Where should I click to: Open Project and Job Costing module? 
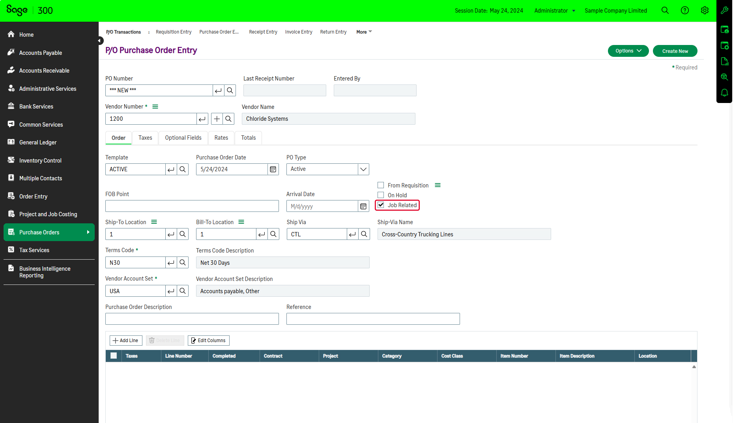click(49, 214)
